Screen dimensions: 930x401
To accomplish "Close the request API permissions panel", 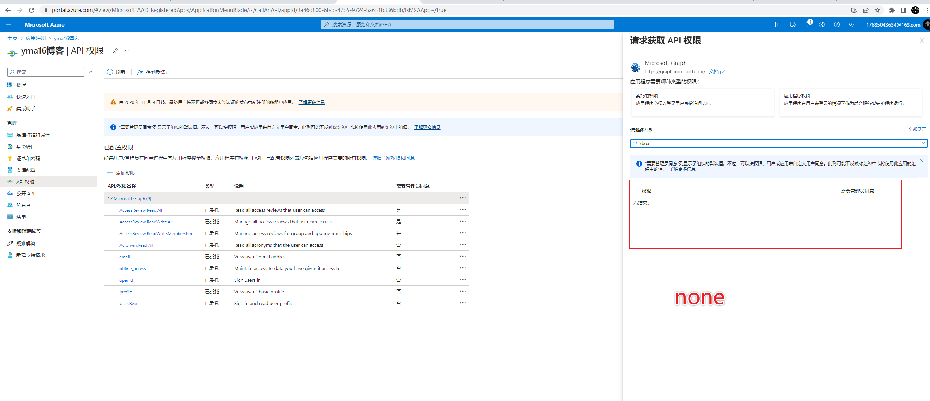I will point(922,40).
